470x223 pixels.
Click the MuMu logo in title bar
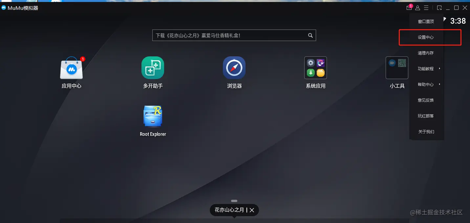[x=4, y=8]
